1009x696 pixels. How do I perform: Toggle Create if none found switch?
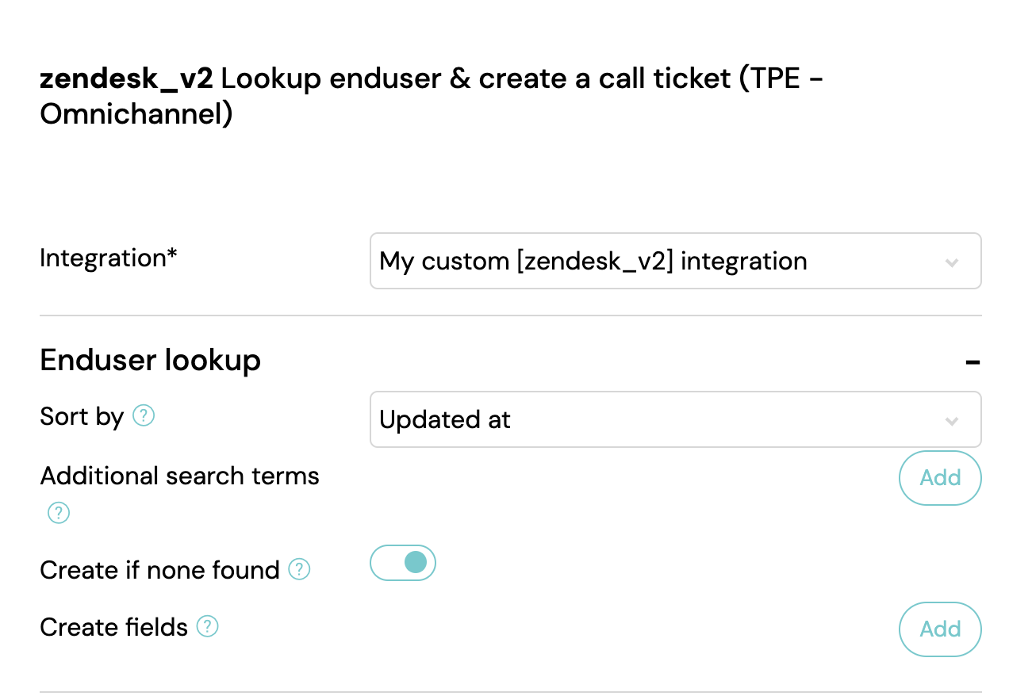pos(403,563)
